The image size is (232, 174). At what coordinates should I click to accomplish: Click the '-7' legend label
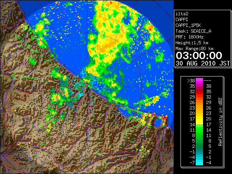click(192, 163)
